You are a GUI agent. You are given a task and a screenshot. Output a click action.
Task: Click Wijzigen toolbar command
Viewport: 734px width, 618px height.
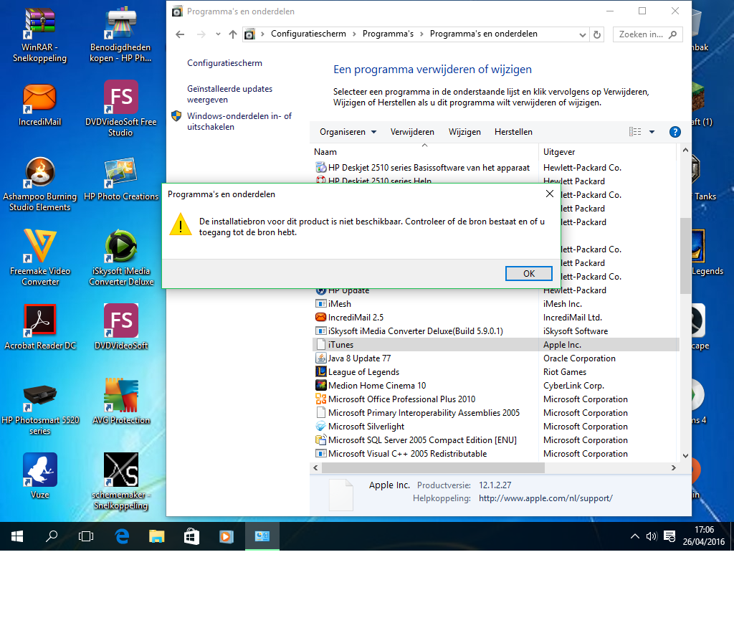(464, 132)
